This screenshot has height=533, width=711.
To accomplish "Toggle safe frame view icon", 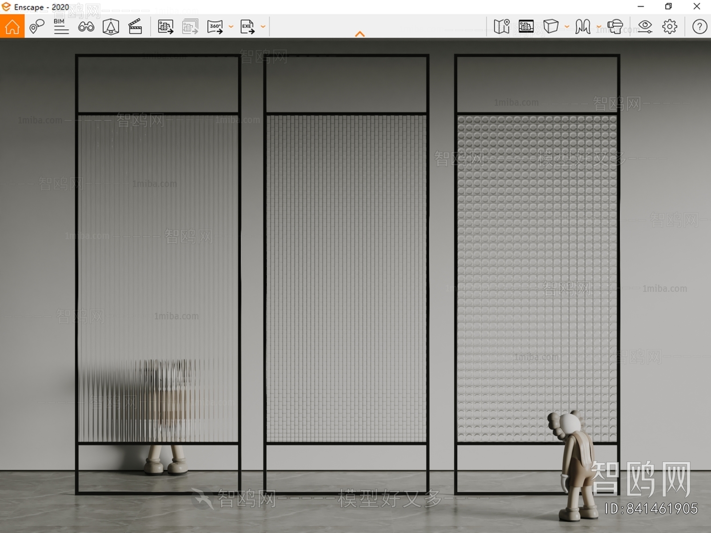I will click(526, 27).
